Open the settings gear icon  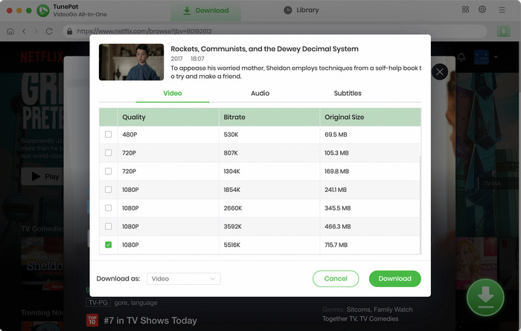(482, 10)
